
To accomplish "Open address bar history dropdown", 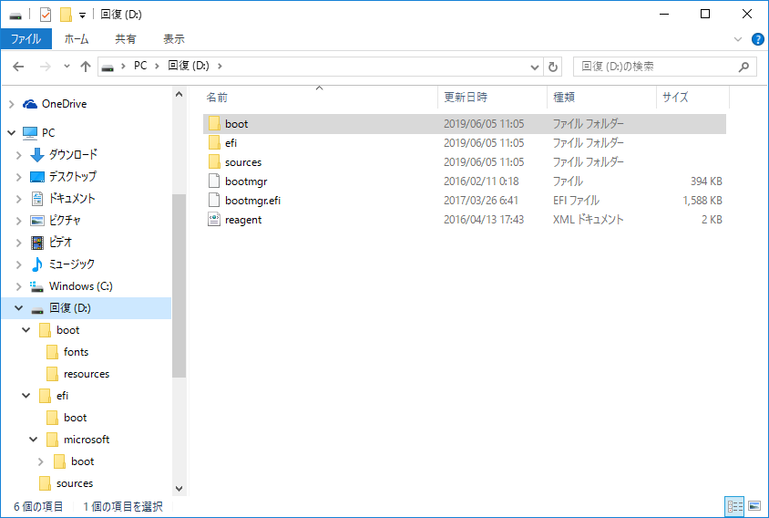I will point(535,67).
